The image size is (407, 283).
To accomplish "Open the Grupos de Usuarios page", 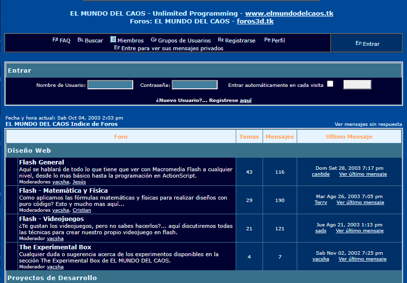I will (184, 41).
